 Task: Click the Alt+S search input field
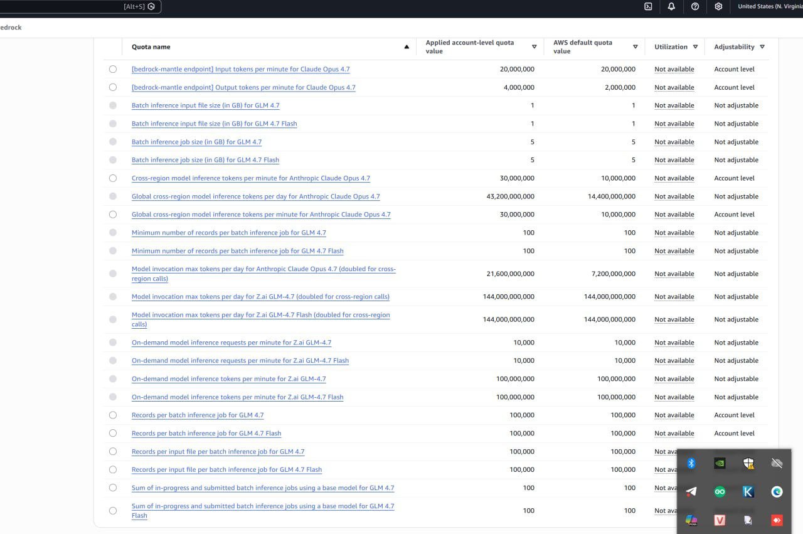pos(80,6)
